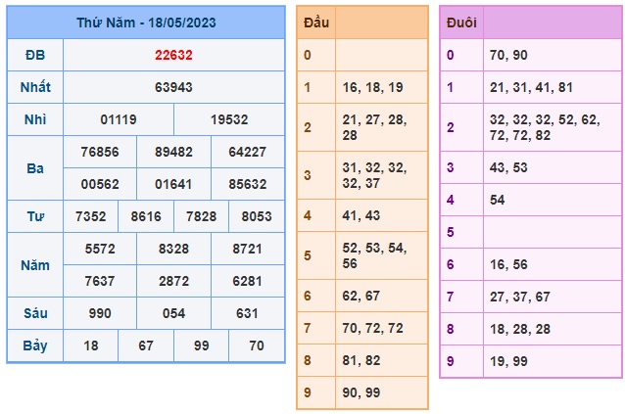Select first prize number 63943
Image resolution: width=625 pixels, height=414 pixels.
173,87
